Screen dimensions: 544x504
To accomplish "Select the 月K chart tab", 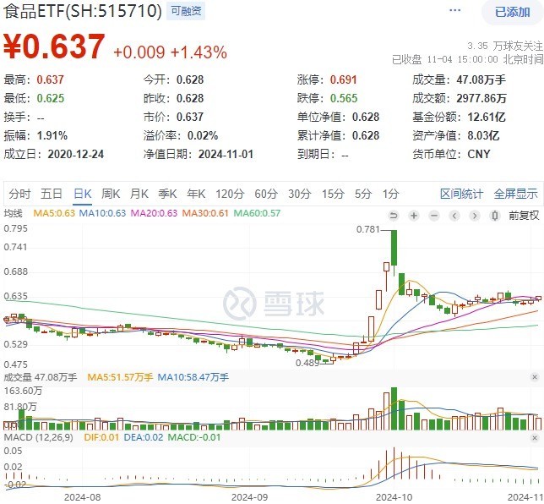I will point(139,194).
